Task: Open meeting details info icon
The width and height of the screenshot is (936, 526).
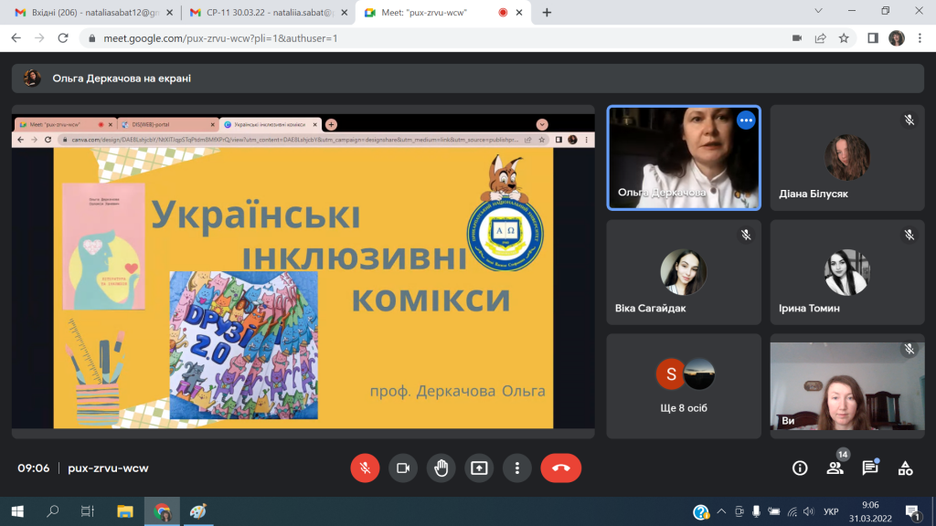Action: (x=800, y=468)
